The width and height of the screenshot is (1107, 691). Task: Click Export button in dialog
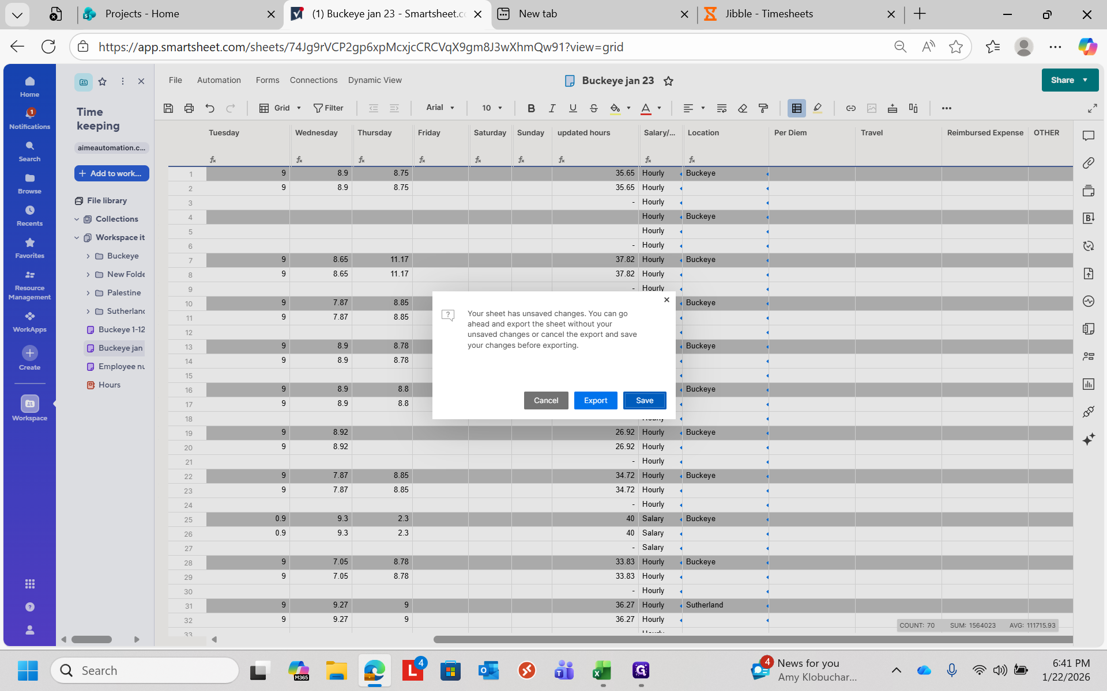pos(595,400)
